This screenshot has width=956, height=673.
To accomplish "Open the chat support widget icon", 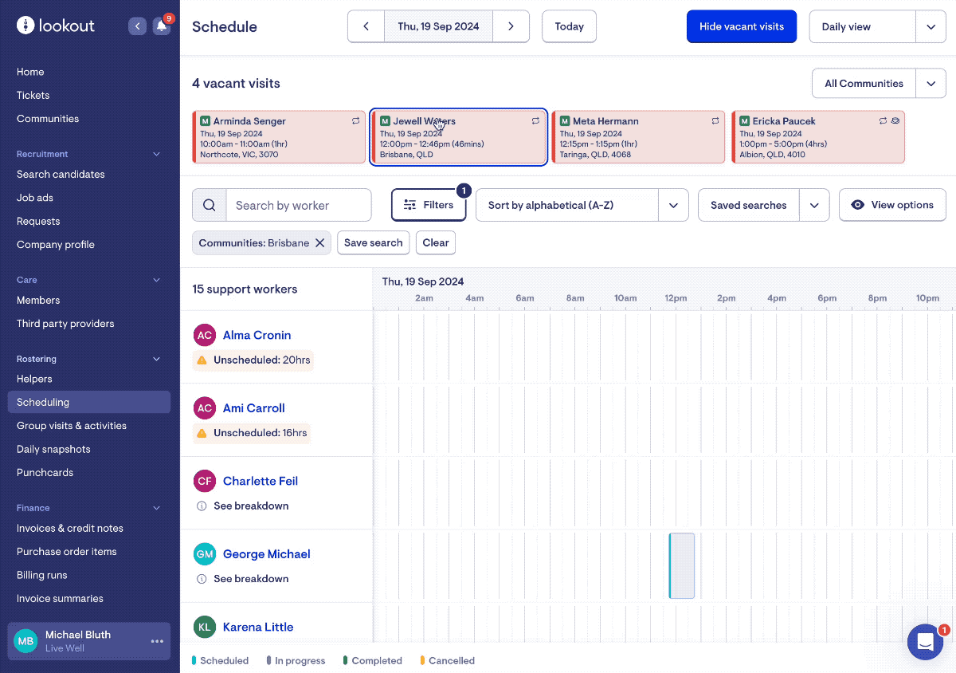I will 925,642.
